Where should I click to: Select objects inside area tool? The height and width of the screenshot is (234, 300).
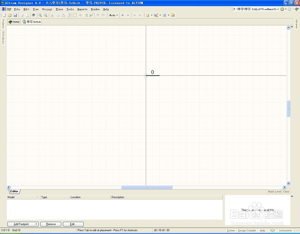point(75,15)
